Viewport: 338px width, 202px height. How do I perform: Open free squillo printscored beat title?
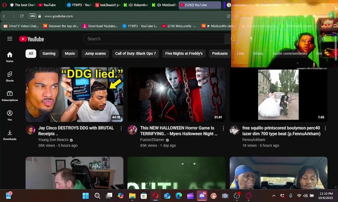[281, 131]
